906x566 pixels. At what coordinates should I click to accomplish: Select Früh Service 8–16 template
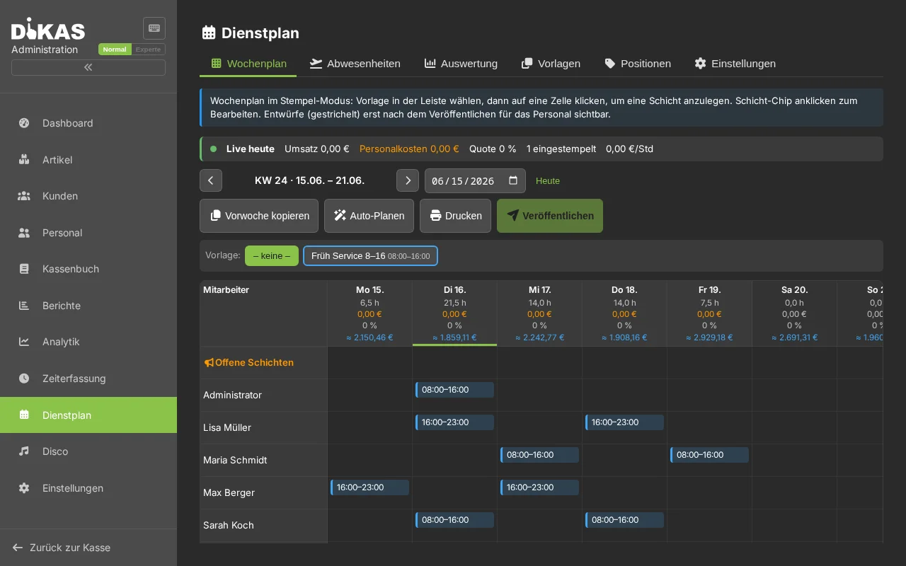tap(370, 255)
